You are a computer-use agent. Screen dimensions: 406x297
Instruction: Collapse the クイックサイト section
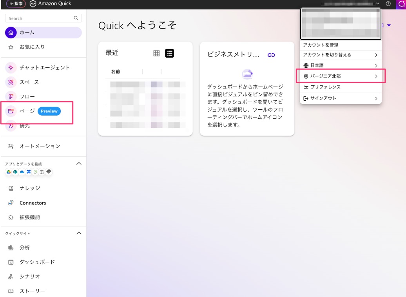[79, 233]
